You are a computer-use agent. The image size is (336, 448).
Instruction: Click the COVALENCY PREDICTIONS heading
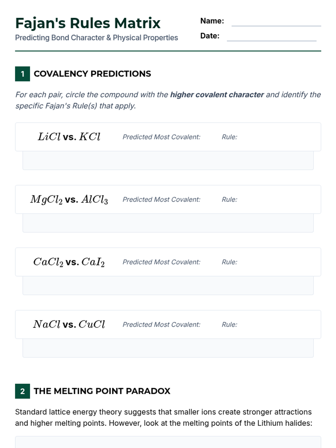[x=92, y=74]
